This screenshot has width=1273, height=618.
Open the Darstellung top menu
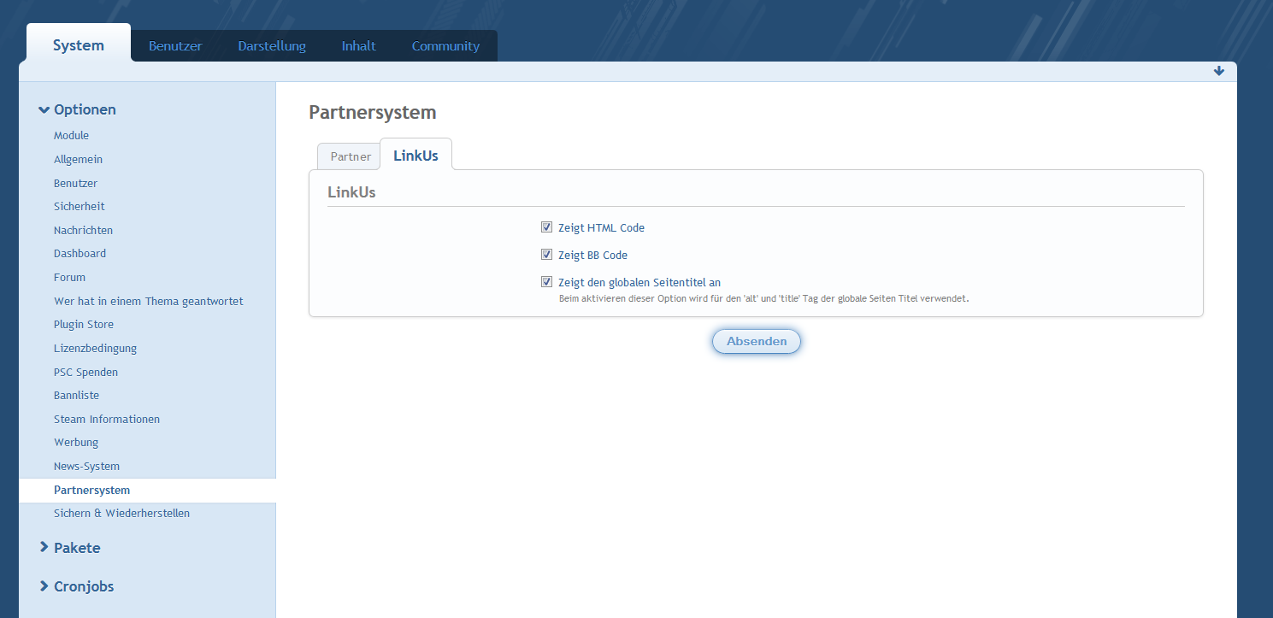[x=272, y=46]
